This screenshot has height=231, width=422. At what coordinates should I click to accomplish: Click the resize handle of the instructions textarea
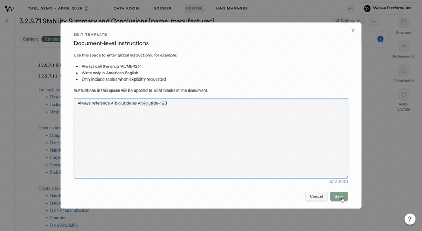tap(346, 176)
